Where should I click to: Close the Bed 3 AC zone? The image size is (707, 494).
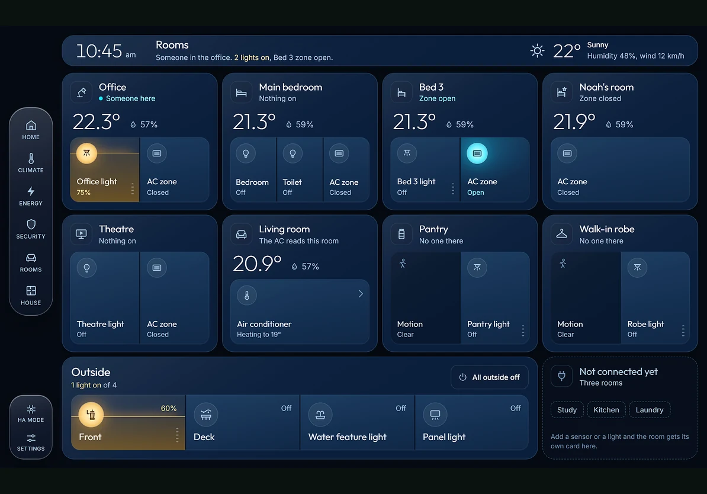[494, 169]
